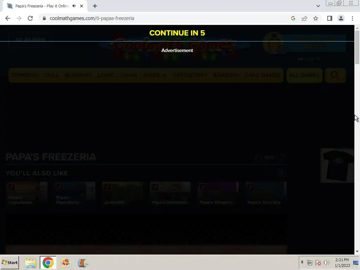The height and width of the screenshot is (270, 360).
Task: Show hidden system tray icons
Action: 302,262
